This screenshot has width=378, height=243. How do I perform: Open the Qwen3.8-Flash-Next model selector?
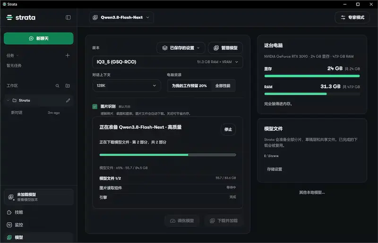121,17
